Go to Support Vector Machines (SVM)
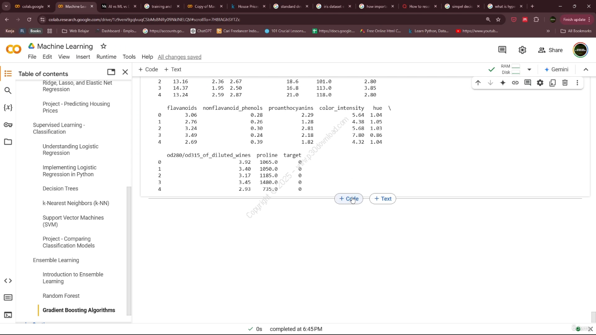 coord(73,221)
